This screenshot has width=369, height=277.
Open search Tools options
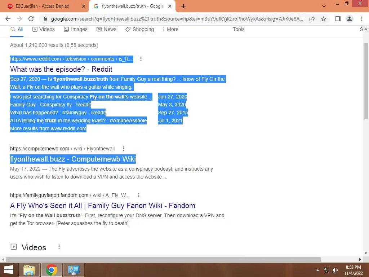point(239,29)
